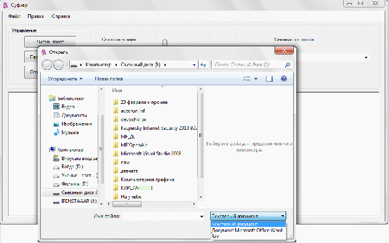Open help with question mark icon
Image resolution: width=389 pixels, height=243 pixels.
click(284, 79)
